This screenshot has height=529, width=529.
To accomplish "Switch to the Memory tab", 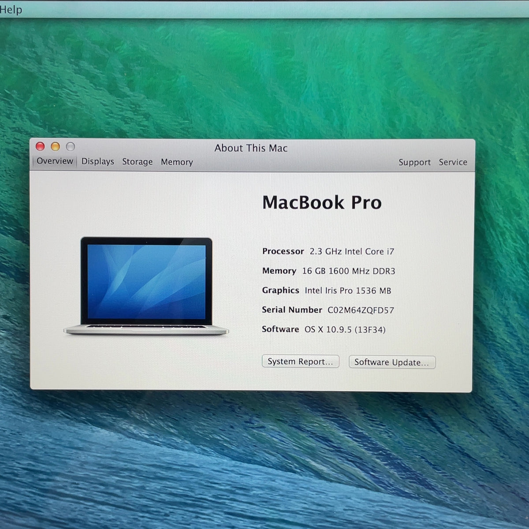I will pos(177,162).
